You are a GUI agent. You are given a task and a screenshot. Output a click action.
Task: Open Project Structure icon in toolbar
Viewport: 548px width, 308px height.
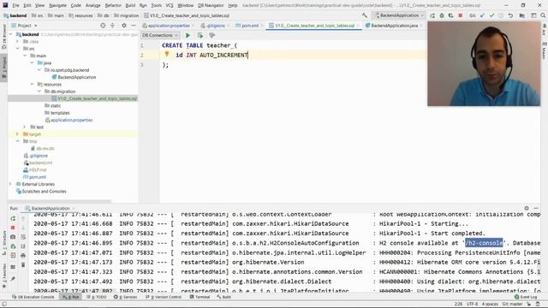coord(521,15)
